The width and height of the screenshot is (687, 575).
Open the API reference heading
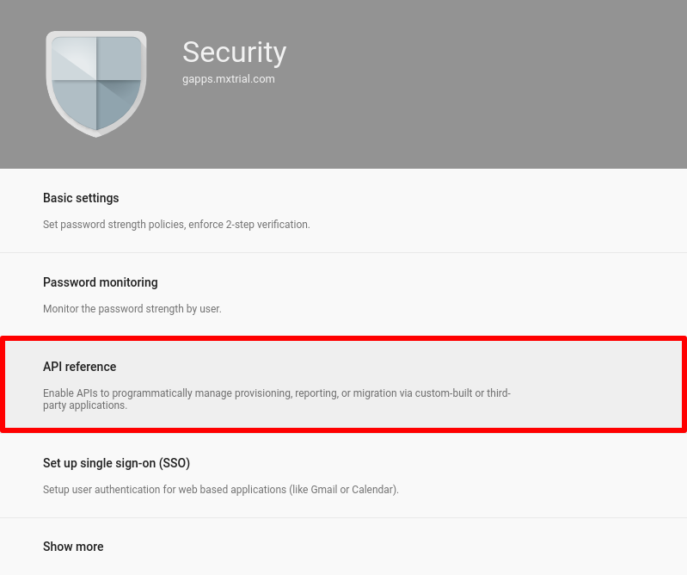pyautogui.click(x=79, y=367)
